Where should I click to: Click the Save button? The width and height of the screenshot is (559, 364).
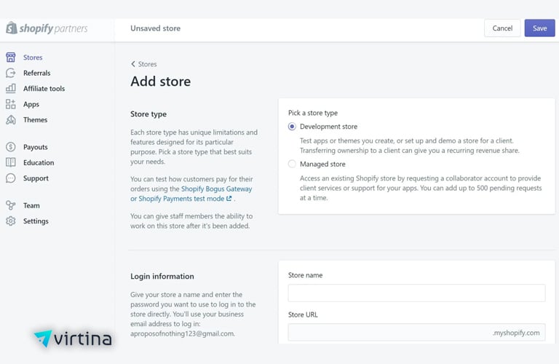click(539, 28)
